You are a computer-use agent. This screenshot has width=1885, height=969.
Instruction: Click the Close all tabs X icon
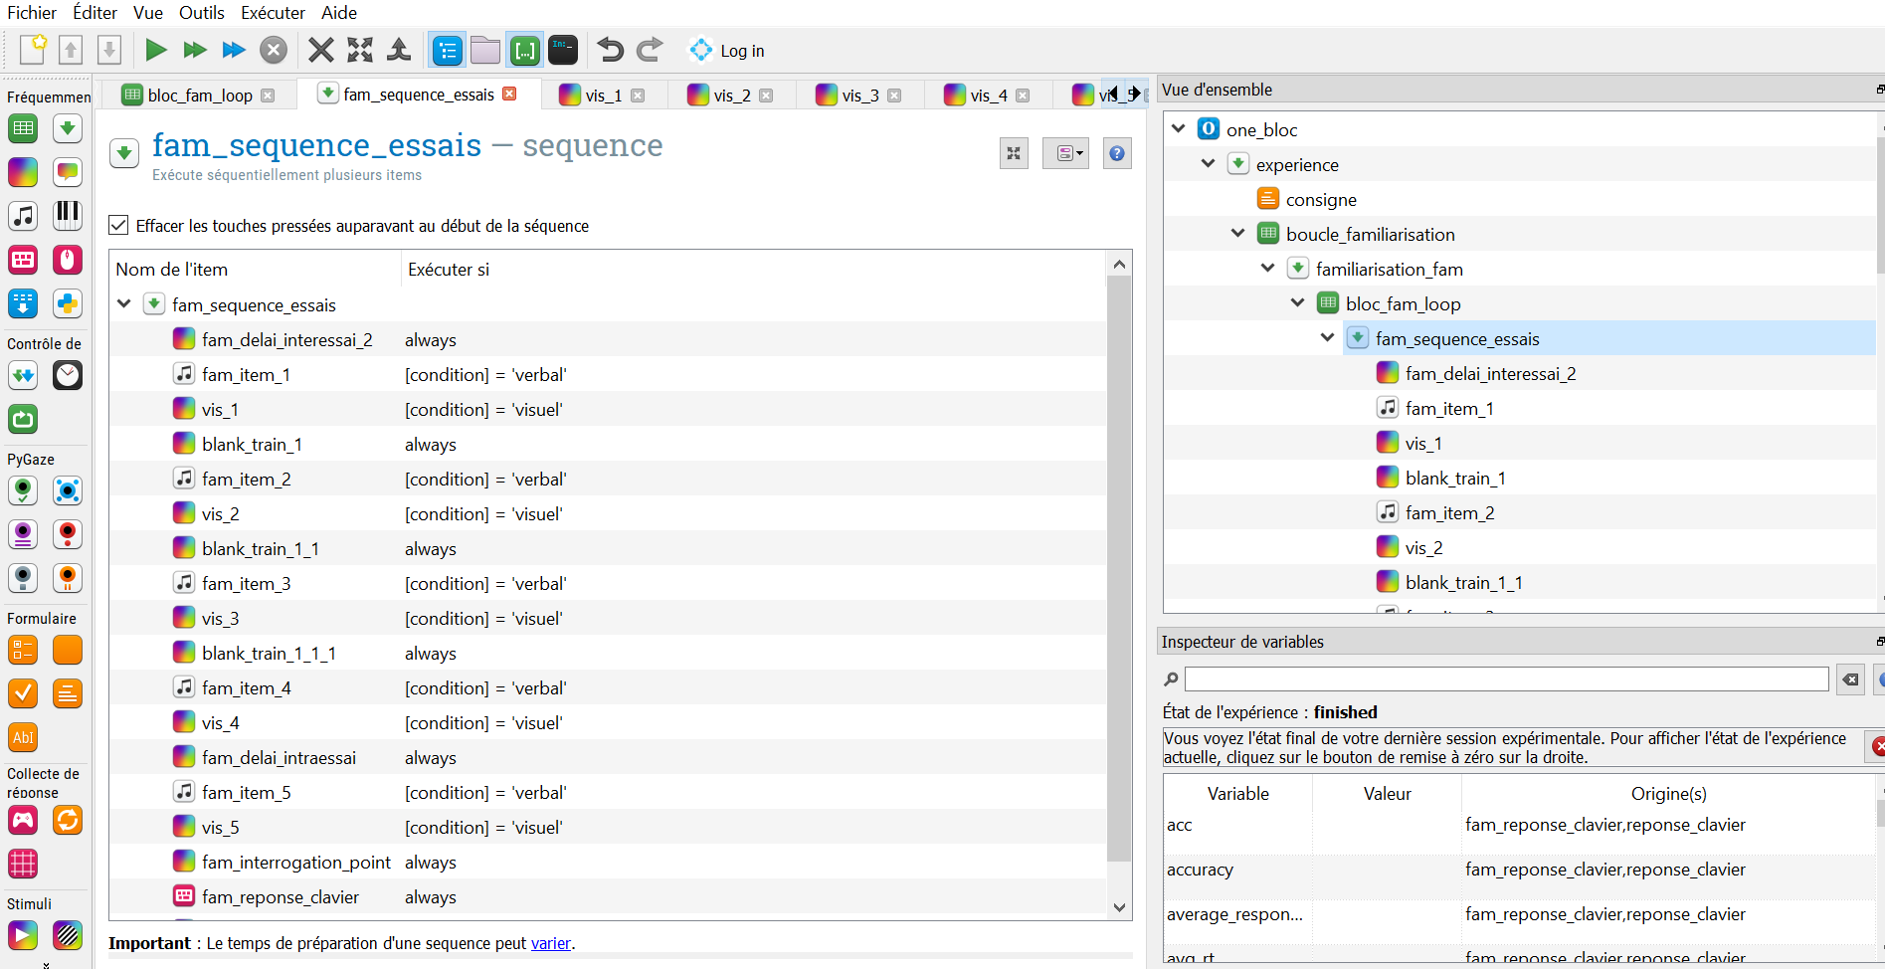[x=321, y=50]
